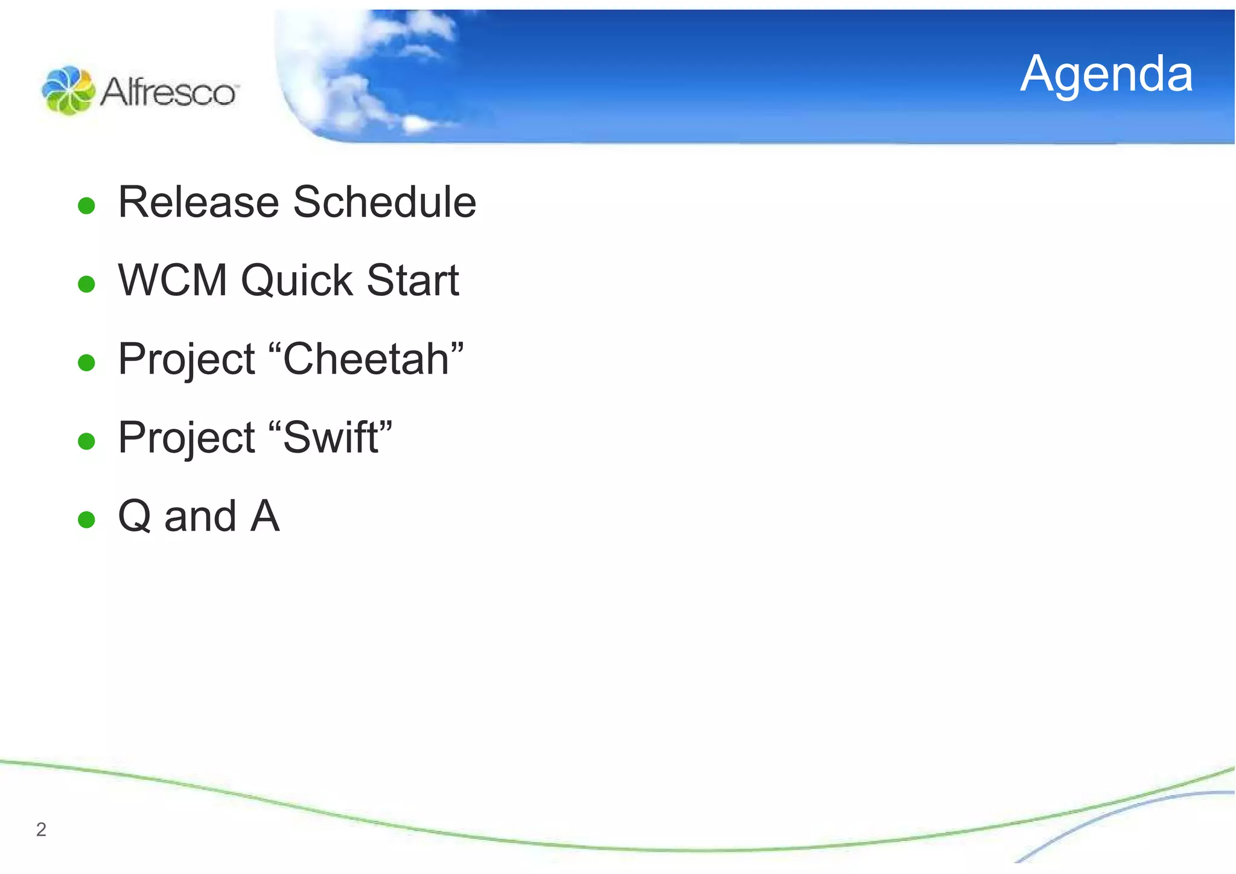The width and height of the screenshot is (1236, 874).
Task: Click the cloud image in the header banner
Action: point(368,72)
